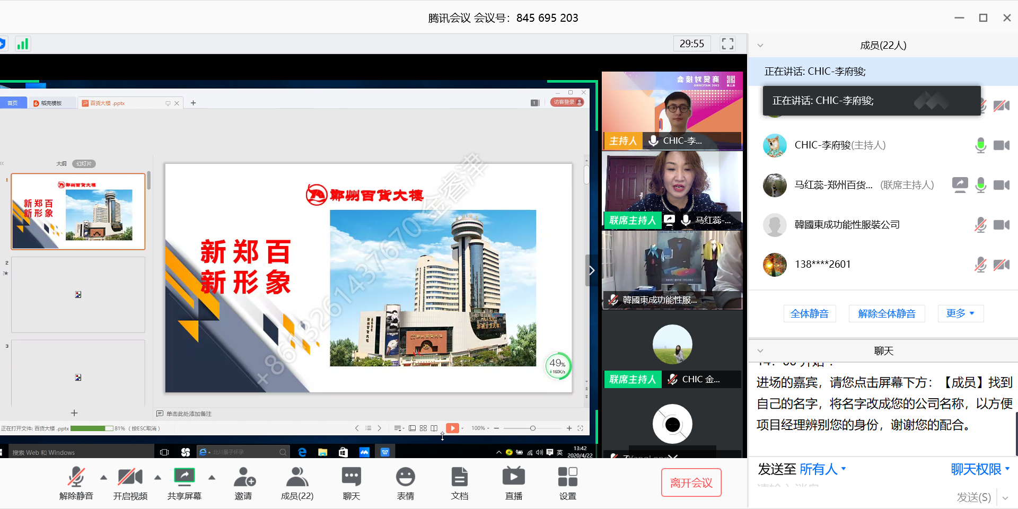
Task: Collapse the video strip with side arrow
Action: (x=592, y=270)
